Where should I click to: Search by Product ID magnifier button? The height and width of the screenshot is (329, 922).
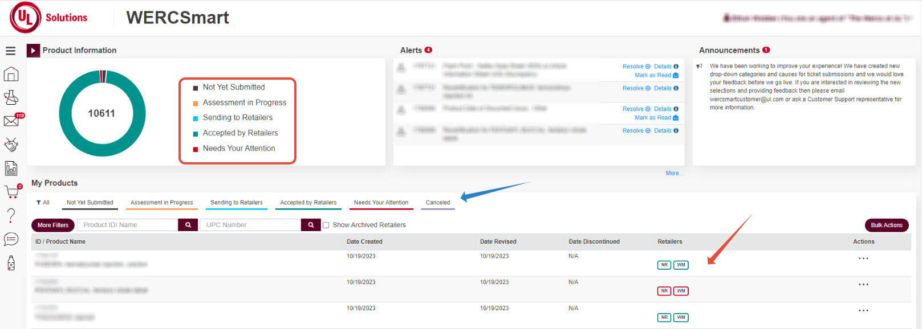(x=188, y=225)
